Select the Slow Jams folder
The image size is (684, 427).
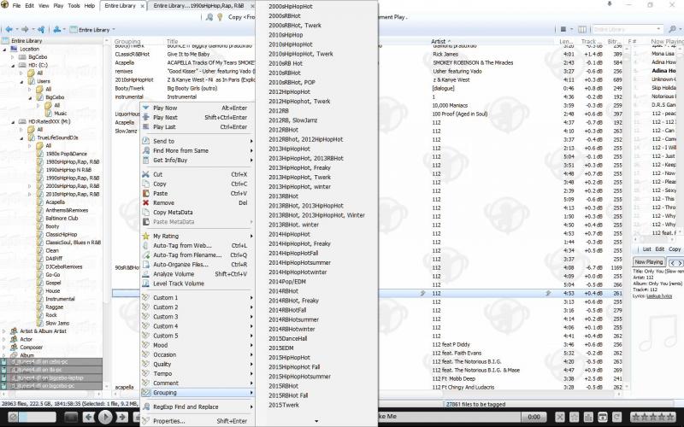pyautogui.click(x=57, y=324)
